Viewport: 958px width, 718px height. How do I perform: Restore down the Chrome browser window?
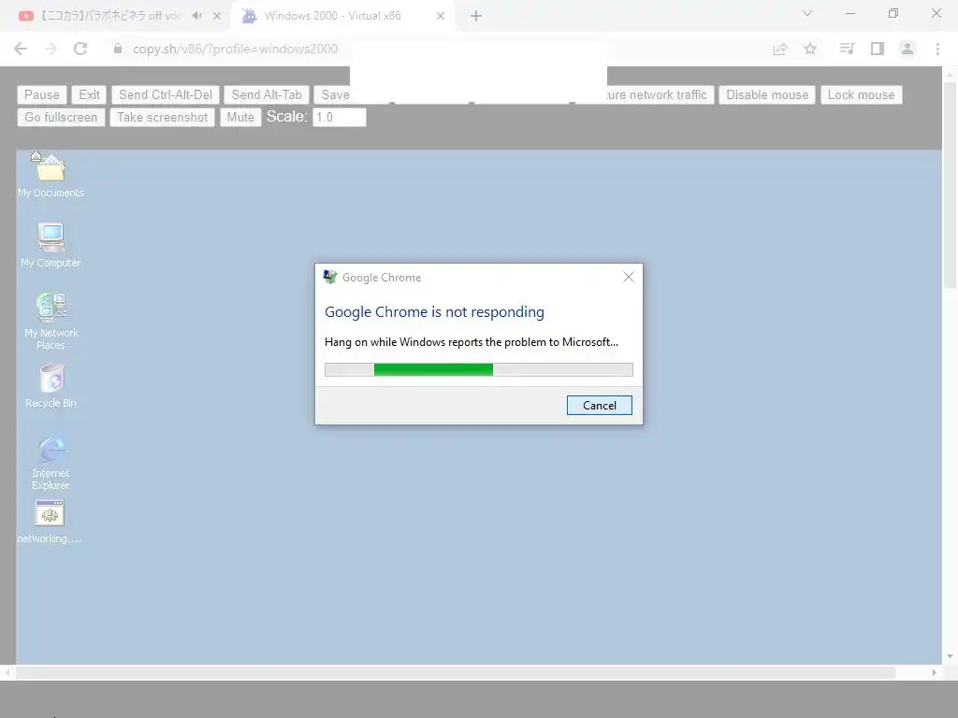[893, 13]
